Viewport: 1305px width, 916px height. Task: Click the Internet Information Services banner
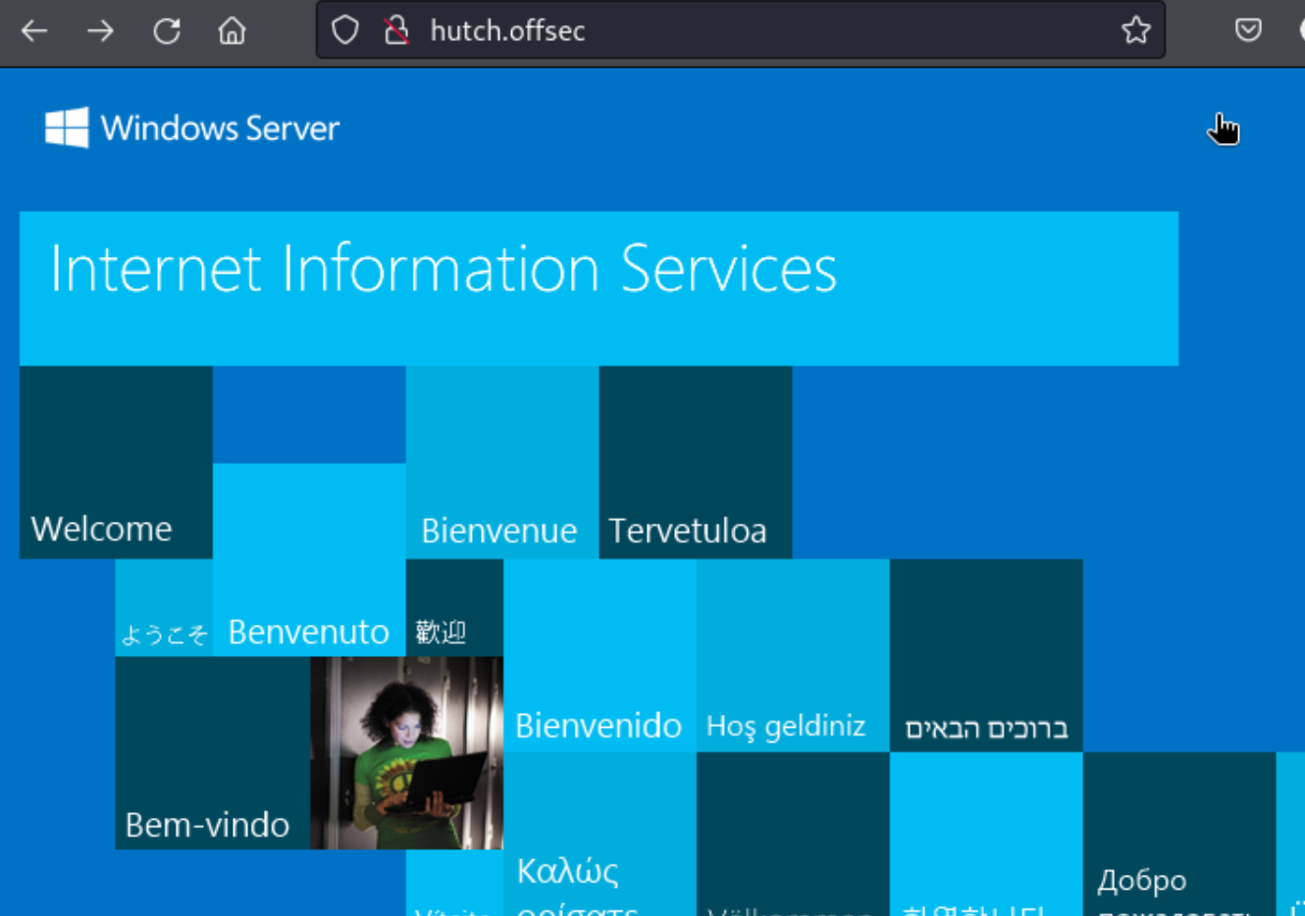tap(599, 288)
